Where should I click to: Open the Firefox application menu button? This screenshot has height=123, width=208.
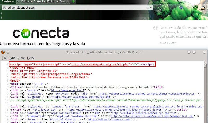(8, 2)
